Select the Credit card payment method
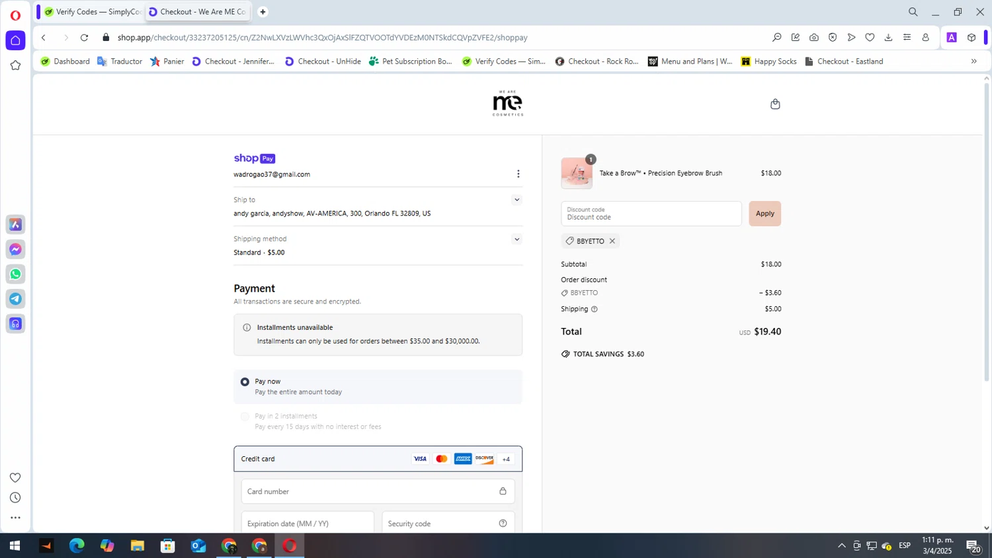The image size is (992, 558). pos(378,459)
